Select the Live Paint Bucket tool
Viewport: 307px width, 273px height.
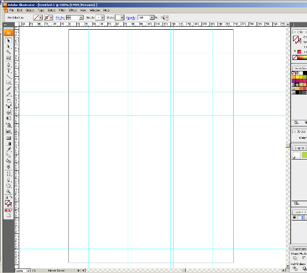tap(8, 161)
